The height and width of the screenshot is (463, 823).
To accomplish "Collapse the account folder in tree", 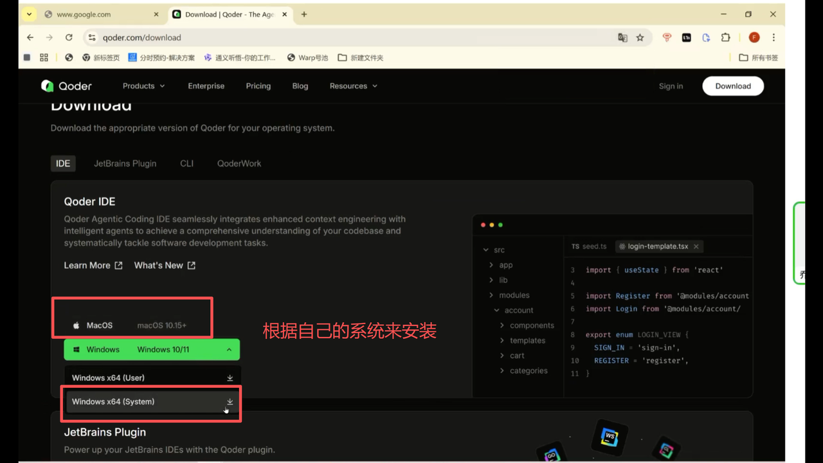I will click(513, 310).
